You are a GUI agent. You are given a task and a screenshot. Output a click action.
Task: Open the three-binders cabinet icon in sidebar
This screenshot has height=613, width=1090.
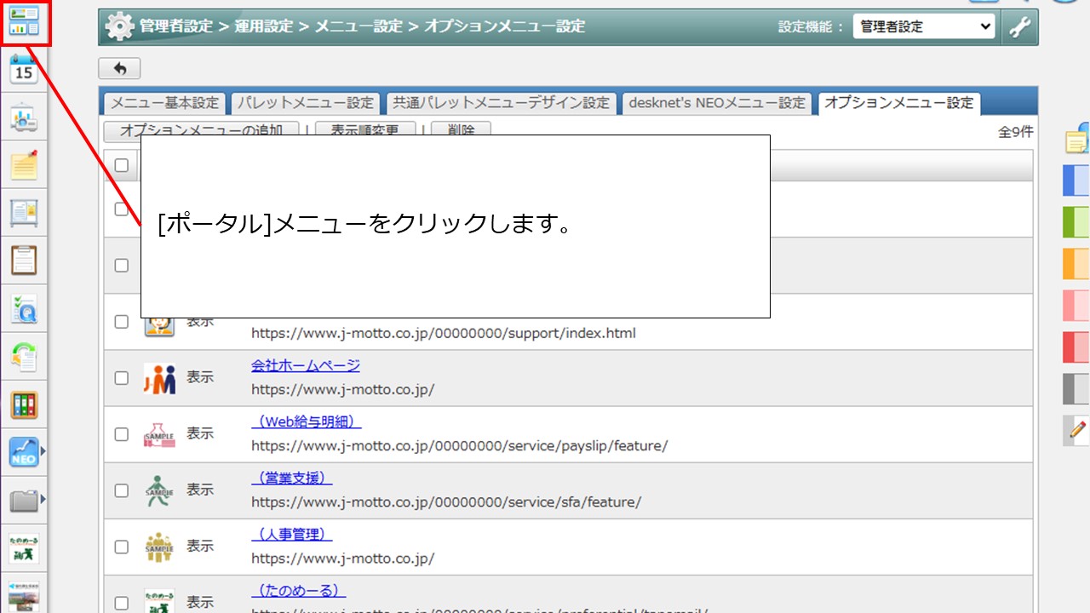coord(24,404)
